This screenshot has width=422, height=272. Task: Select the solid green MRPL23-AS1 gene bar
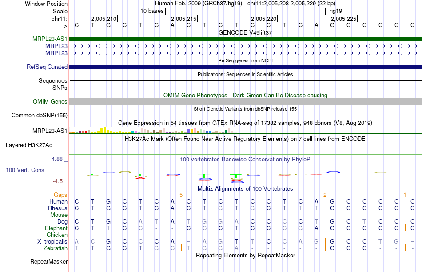click(245, 39)
